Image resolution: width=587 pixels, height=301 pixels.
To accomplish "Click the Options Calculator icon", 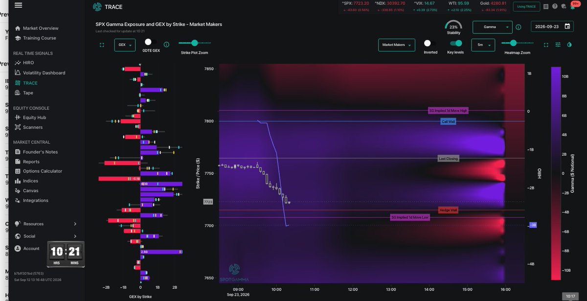I will (x=18, y=171).
